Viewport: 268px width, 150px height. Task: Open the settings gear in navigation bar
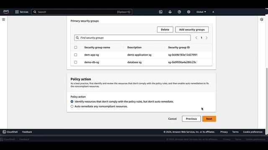pos(188,12)
